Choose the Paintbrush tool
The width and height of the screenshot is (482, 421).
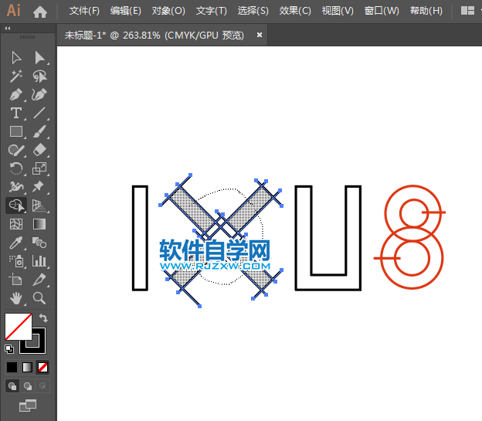pos(39,131)
